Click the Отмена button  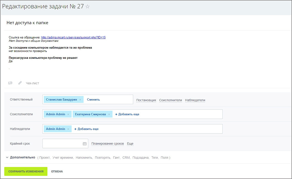tap(57, 172)
